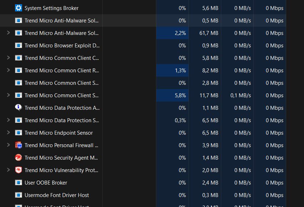Click the Trend Micro Endpoint Sensor process icon
Viewport: 304px width, 207px height.
click(19, 133)
